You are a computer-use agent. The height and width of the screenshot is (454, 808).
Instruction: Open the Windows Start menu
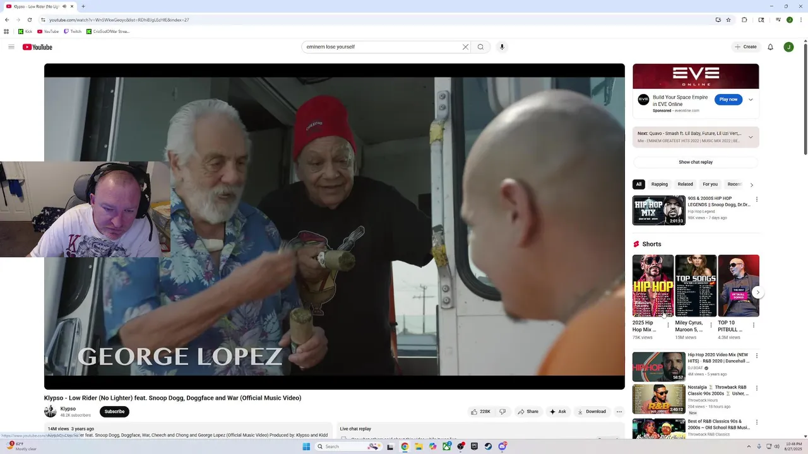tap(306, 446)
